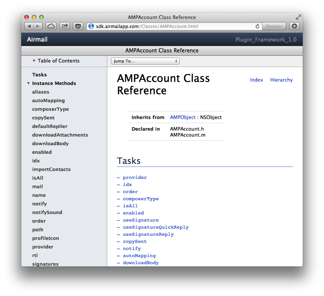Open the enabled task link
Screen dimensions: 324x296
(133, 213)
